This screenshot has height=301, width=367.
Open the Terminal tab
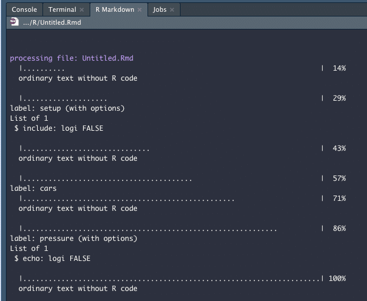(62, 9)
